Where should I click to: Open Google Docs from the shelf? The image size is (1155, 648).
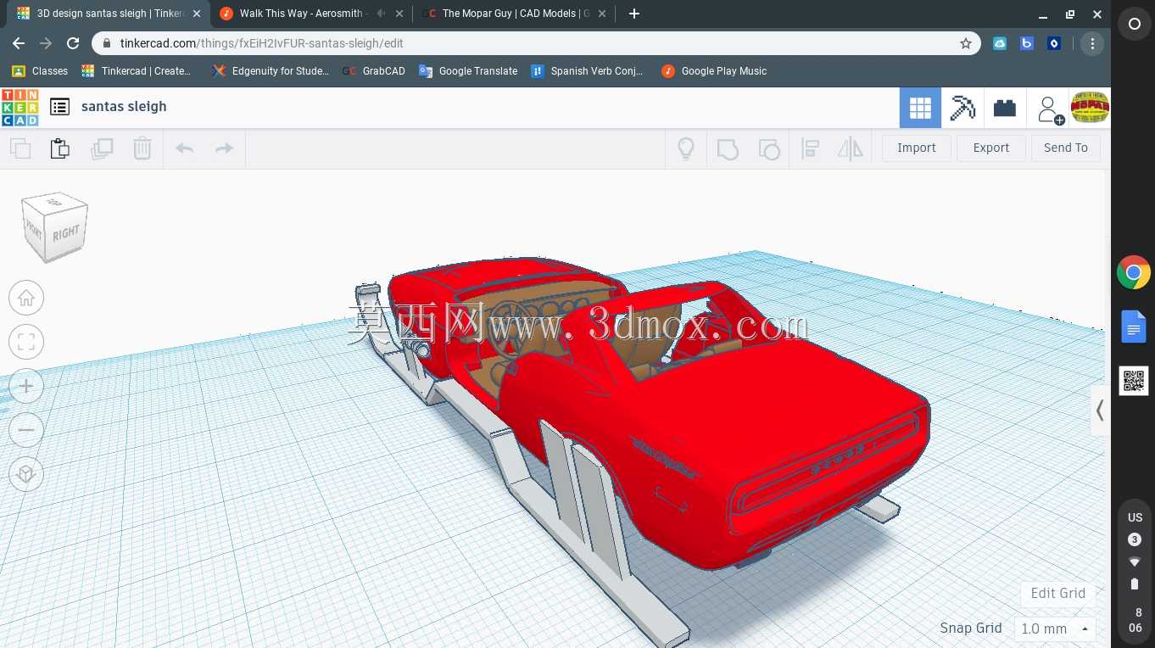pos(1134,327)
